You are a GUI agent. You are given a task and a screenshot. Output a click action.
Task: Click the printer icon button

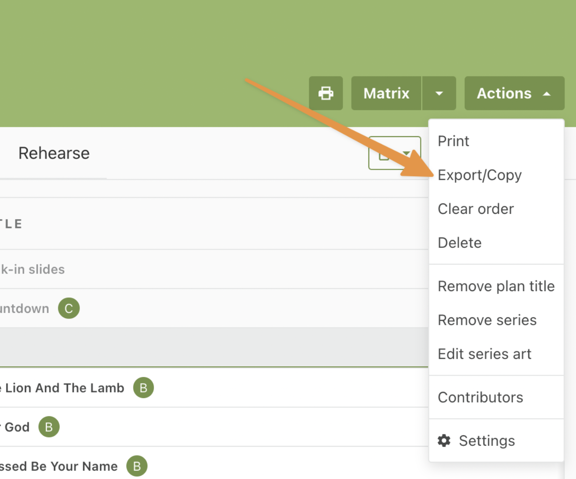coord(326,93)
